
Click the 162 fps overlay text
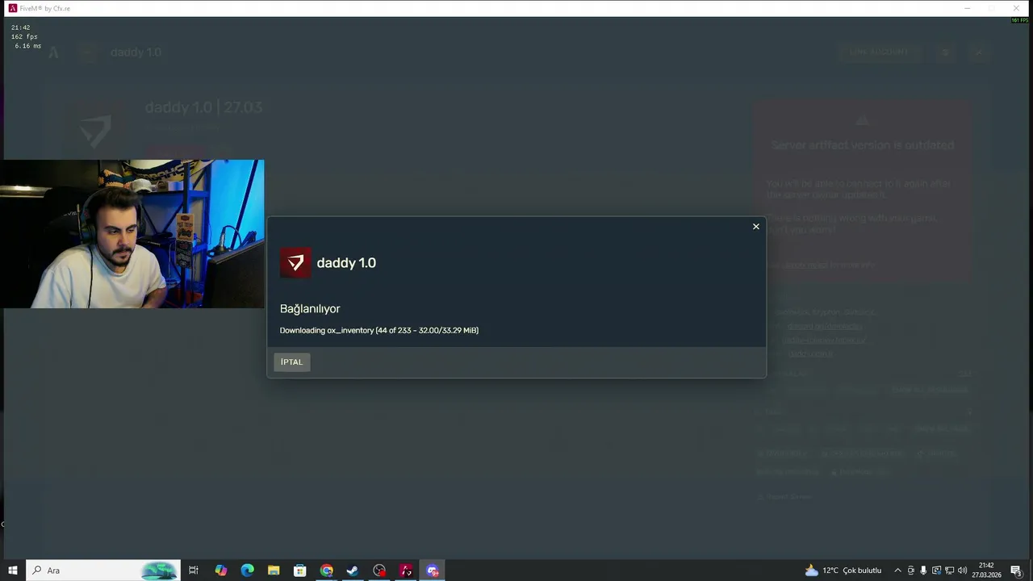coord(24,37)
